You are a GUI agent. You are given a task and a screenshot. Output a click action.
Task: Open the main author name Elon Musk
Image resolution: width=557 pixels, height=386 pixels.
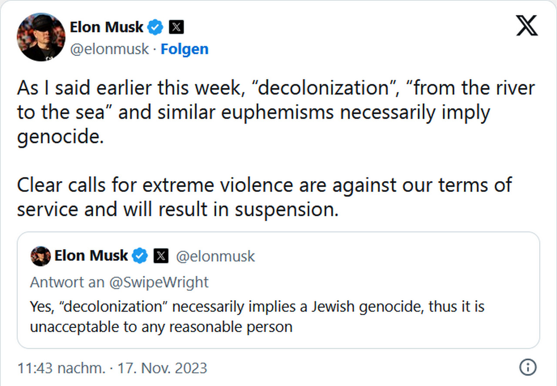106,27
